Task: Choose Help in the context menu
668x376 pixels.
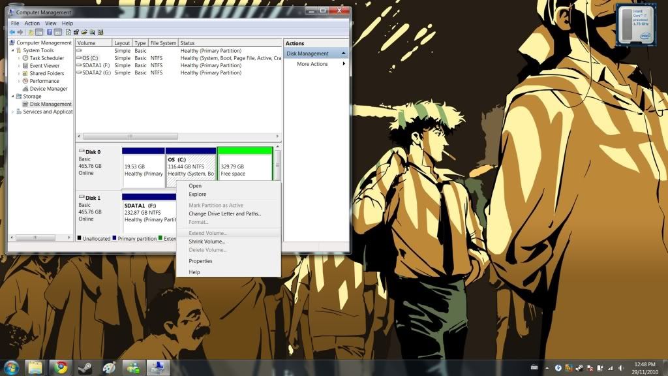Action: (228, 272)
